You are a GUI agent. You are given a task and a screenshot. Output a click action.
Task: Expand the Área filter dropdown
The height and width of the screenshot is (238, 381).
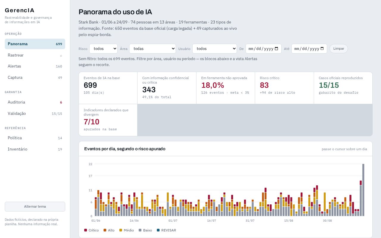tap(152, 49)
